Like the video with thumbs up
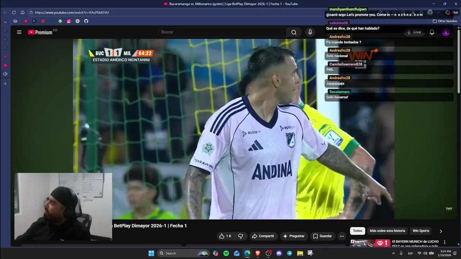 coord(225,236)
